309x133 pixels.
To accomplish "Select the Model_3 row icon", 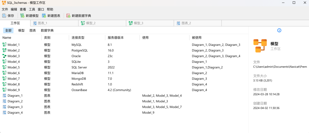I will tap(4, 56).
